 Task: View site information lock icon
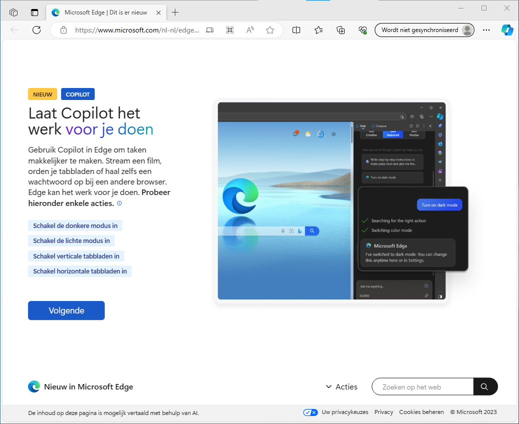[64, 30]
